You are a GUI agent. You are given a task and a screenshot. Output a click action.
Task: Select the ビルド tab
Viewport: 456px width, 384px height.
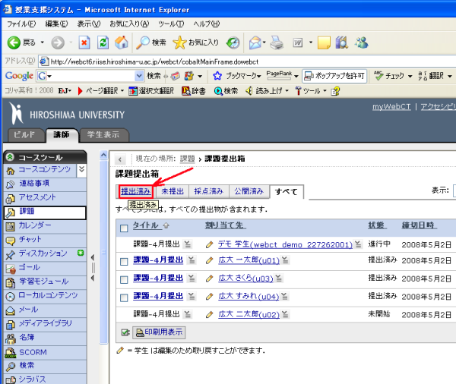[25, 135]
